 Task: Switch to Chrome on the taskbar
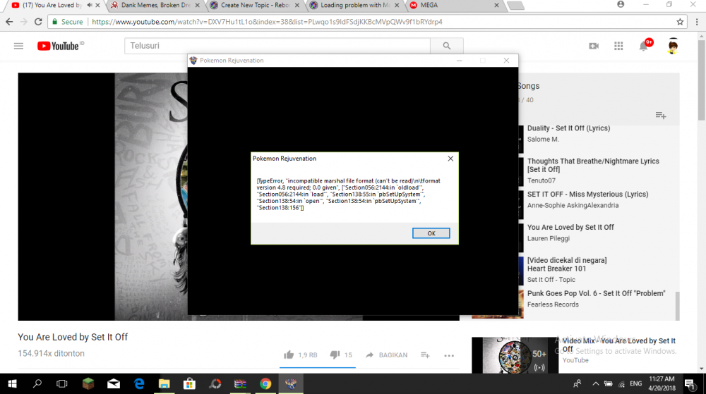click(x=265, y=383)
